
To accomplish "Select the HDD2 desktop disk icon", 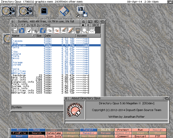I will (26, 11).
